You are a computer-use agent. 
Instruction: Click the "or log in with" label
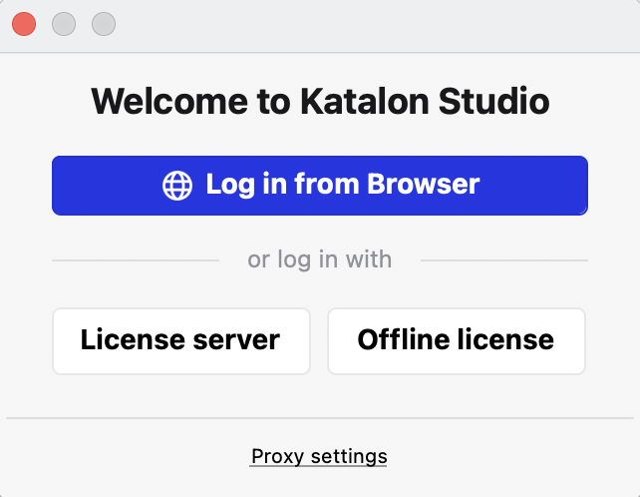320,260
